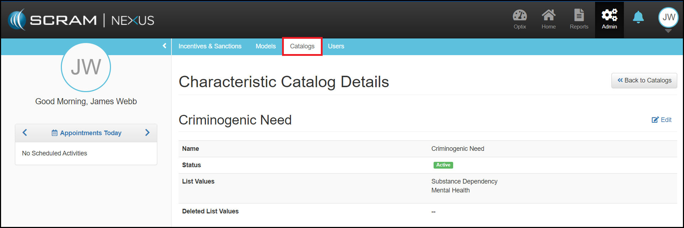
Task: Go to previous day's appointments
Action: point(25,133)
